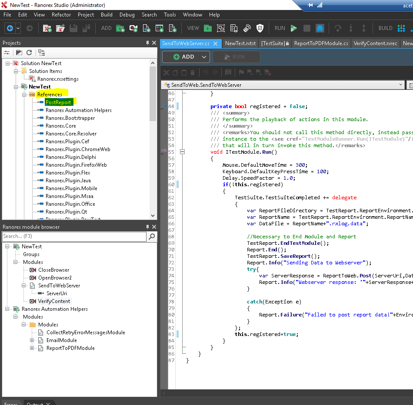The width and height of the screenshot is (413, 405).
Task: Toggle pin on Ranorex module browser panel
Action: point(147,227)
